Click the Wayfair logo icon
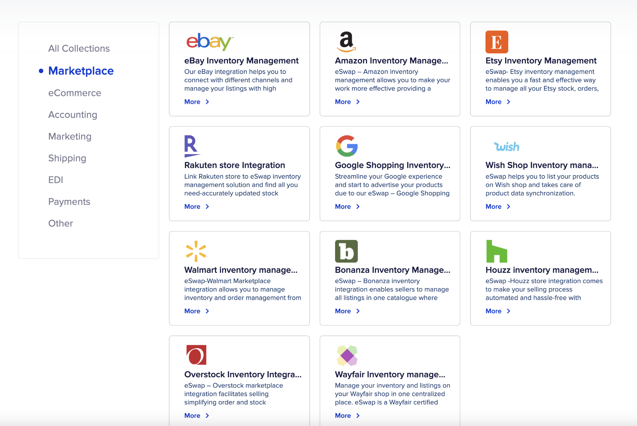The width and height of the screenshot is (637, 426). 347,355
